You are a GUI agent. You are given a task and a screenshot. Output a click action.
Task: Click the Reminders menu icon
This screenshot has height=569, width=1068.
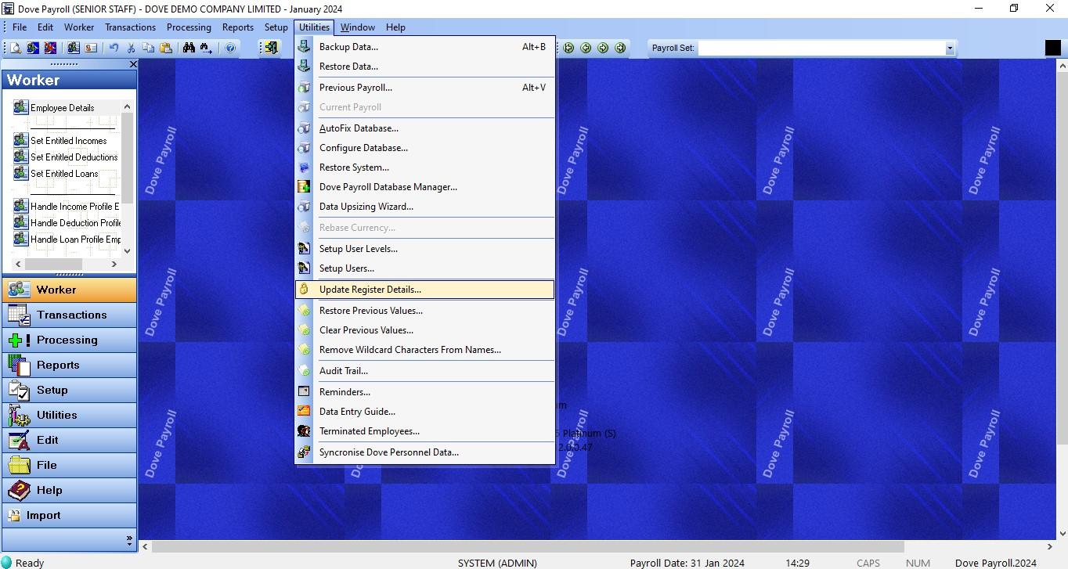(304, 392)
